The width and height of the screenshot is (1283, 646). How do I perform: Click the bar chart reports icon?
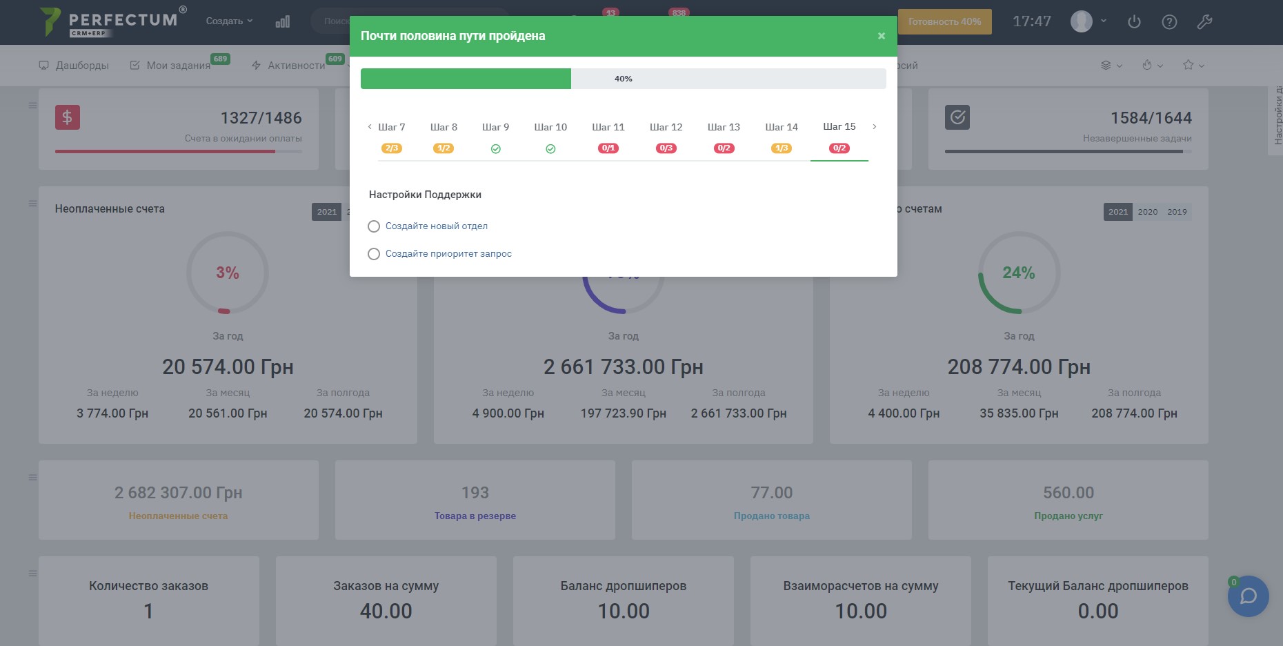coord(283,22)
